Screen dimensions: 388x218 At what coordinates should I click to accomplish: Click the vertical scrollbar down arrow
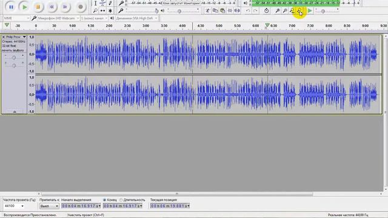[386, 190]
